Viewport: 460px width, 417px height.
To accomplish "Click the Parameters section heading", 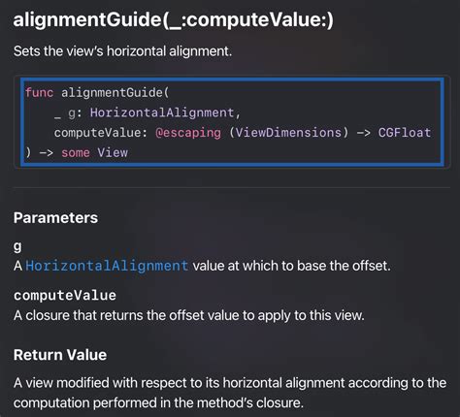I will (55, 217).
